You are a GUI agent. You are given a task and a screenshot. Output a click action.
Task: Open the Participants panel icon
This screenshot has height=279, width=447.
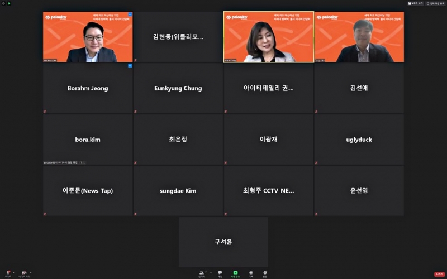202,274
